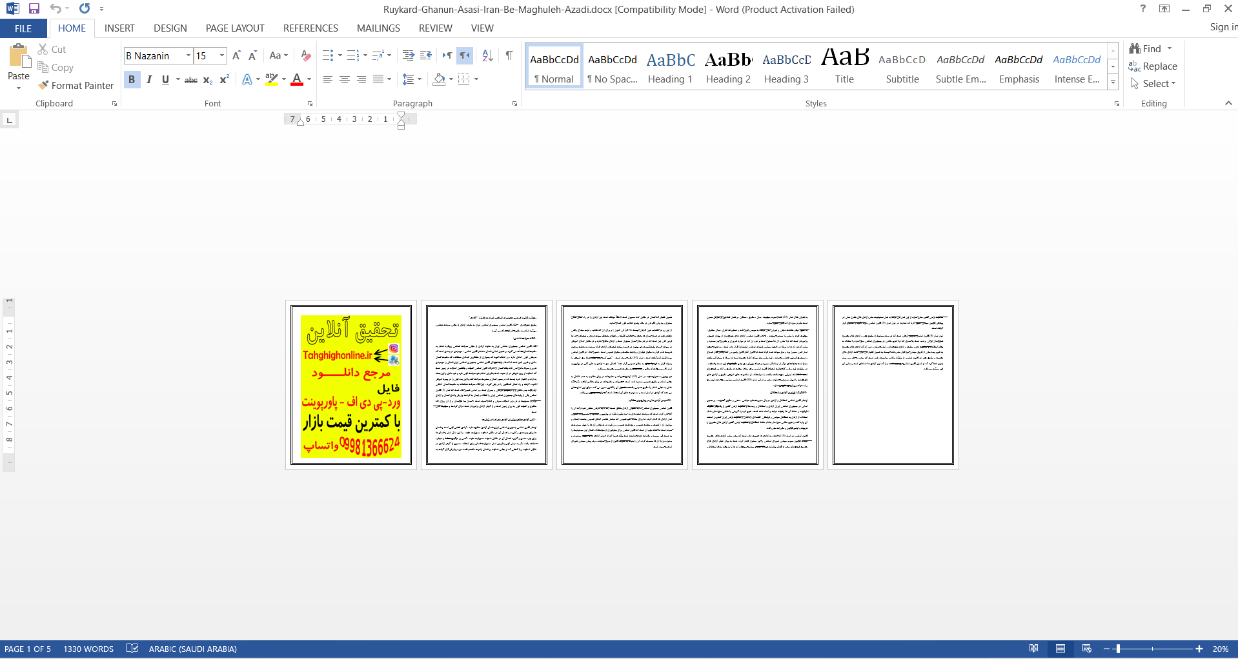This screenshot has width=1238, height=659.
Task: Click the Format Painter brush
Action: pyautogui.click(x=43, y=85)
